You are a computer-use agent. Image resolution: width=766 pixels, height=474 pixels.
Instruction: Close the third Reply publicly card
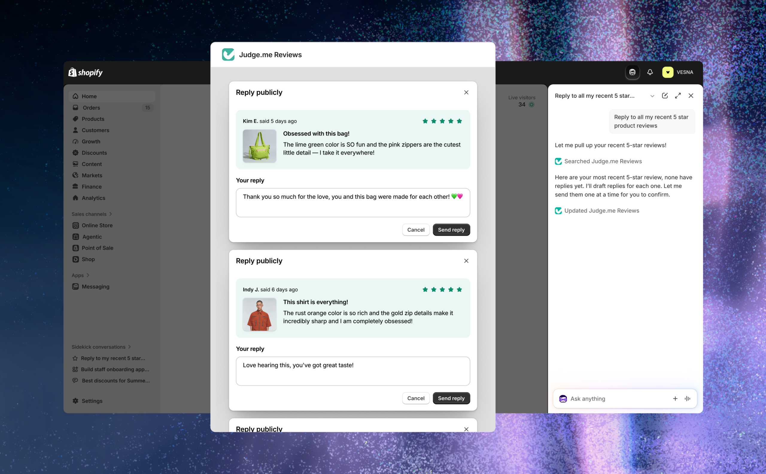pos(466,429)
